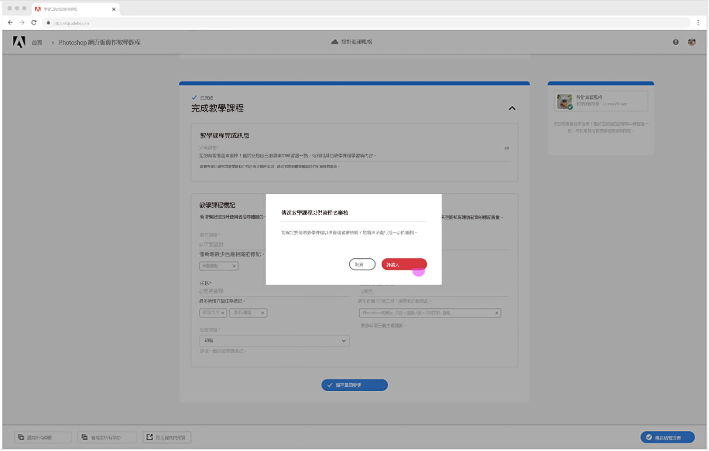Remove the 新增文字 task tag

point(223,313)
